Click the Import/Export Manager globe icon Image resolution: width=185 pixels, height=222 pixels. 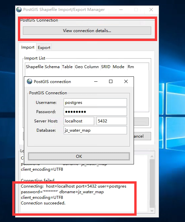[19, 10]
